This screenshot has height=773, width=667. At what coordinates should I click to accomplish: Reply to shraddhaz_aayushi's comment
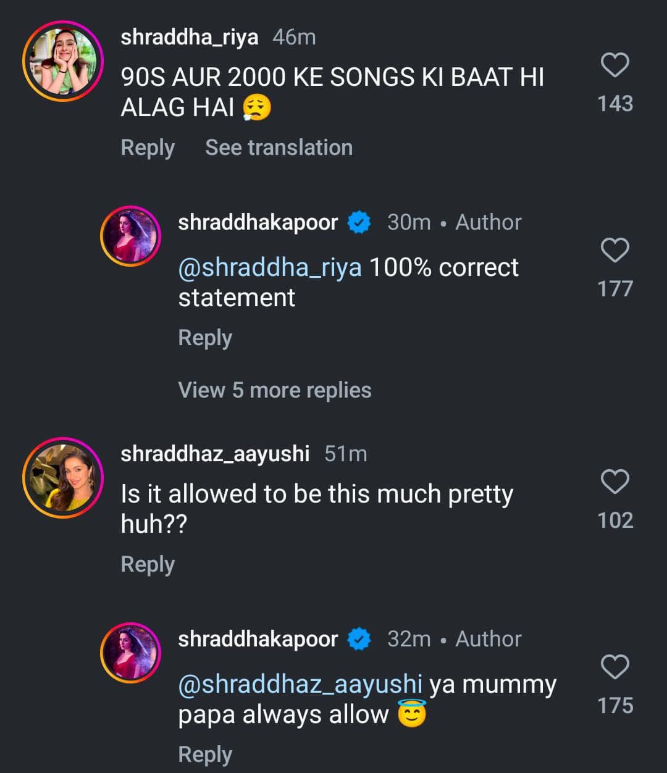[x=148, y=565]
